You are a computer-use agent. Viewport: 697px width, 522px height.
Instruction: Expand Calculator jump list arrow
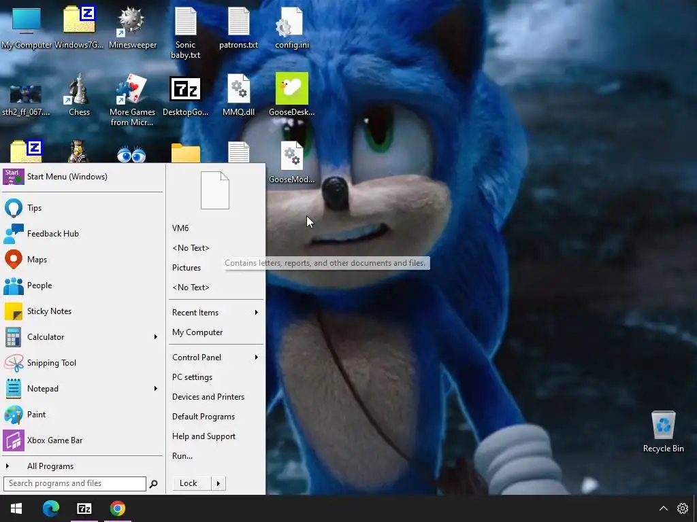pyautogui.click(x=156, y=337)
